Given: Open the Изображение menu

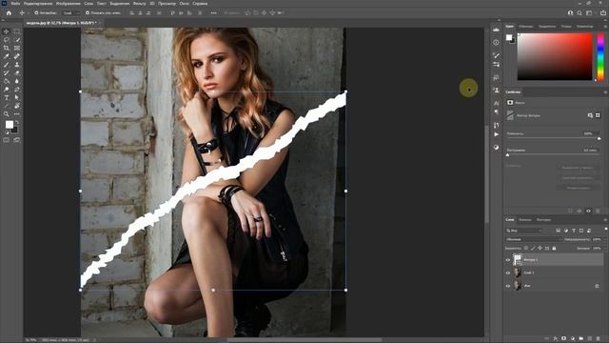Looking at the screenshot, I should pos(68,4).
